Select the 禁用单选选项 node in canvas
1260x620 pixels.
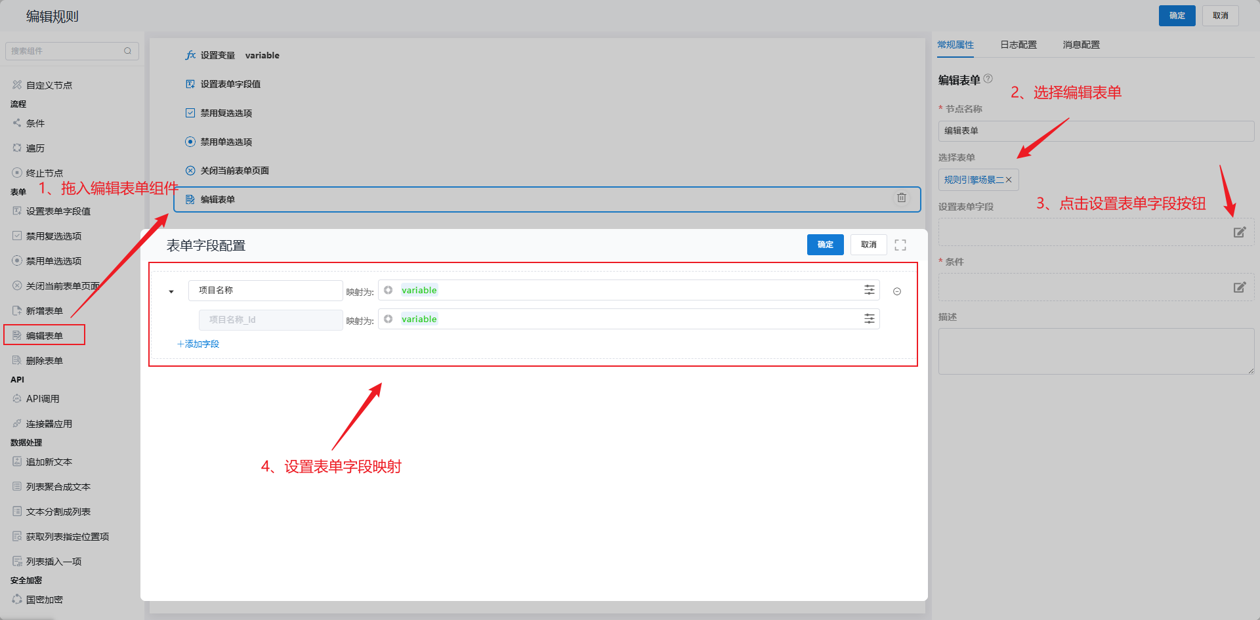pyautogui.click(x=226, y=142)
